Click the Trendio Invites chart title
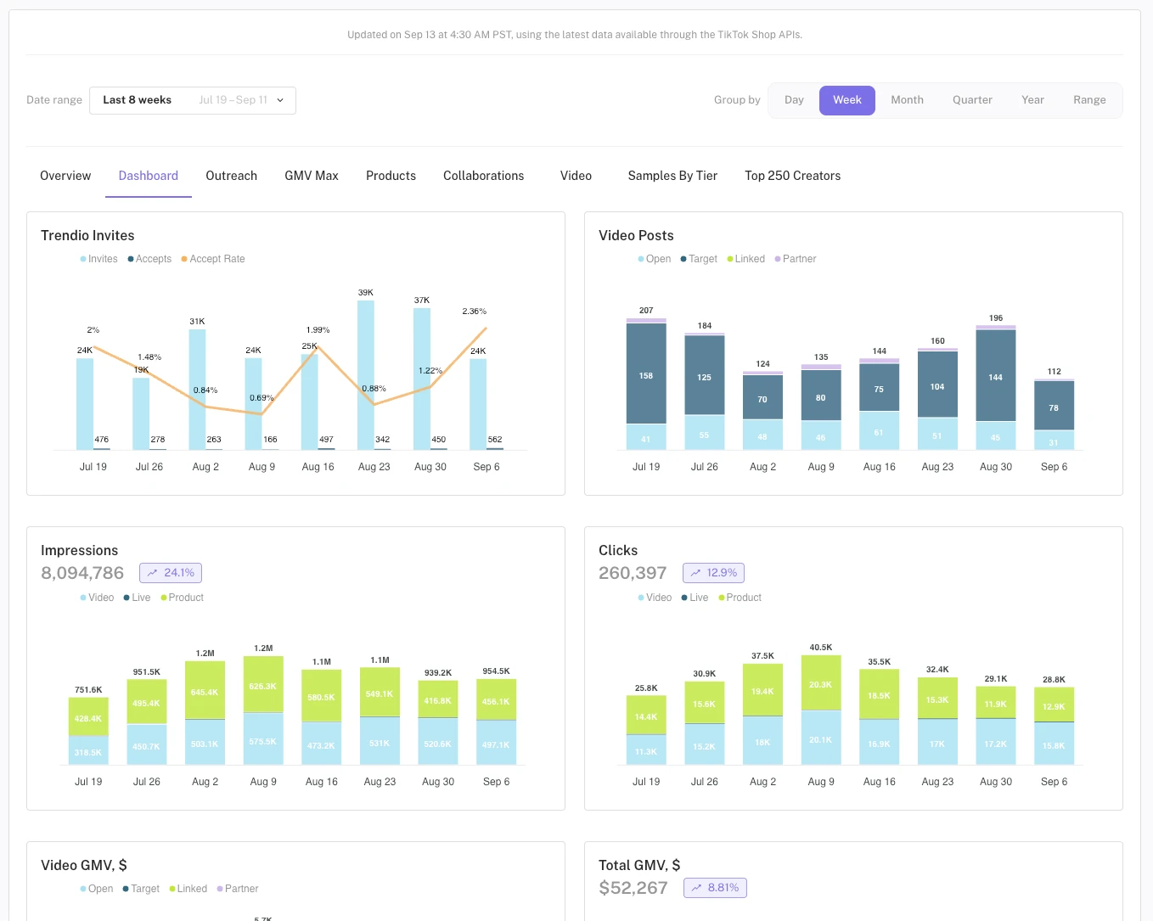The height and width of the screenshot is (921, 1153). point(87,236)
